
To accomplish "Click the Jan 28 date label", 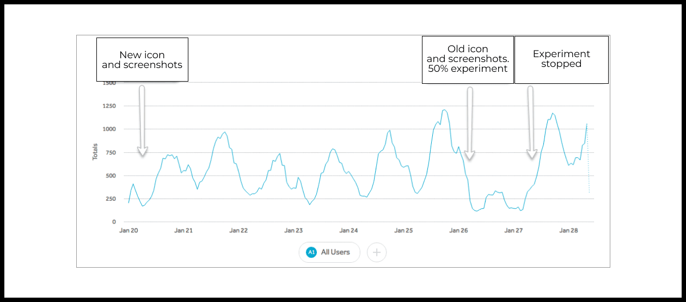I will 568,231.
